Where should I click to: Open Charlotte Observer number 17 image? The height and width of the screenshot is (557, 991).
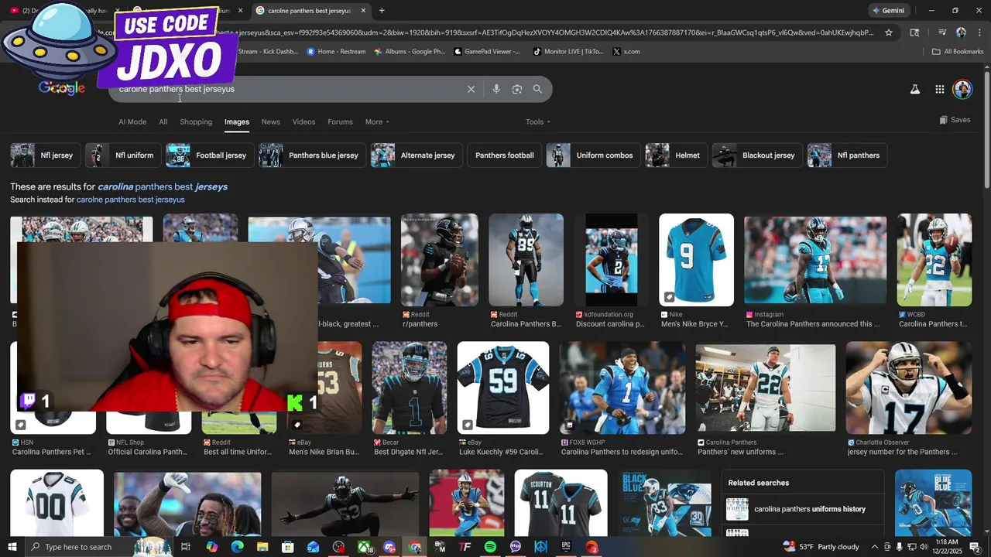tap(909, 388)
